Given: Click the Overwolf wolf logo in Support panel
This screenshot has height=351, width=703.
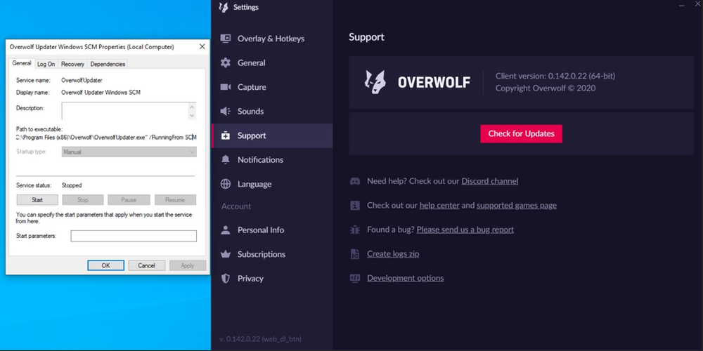Looking at the screenshot, I should [375, 82].
